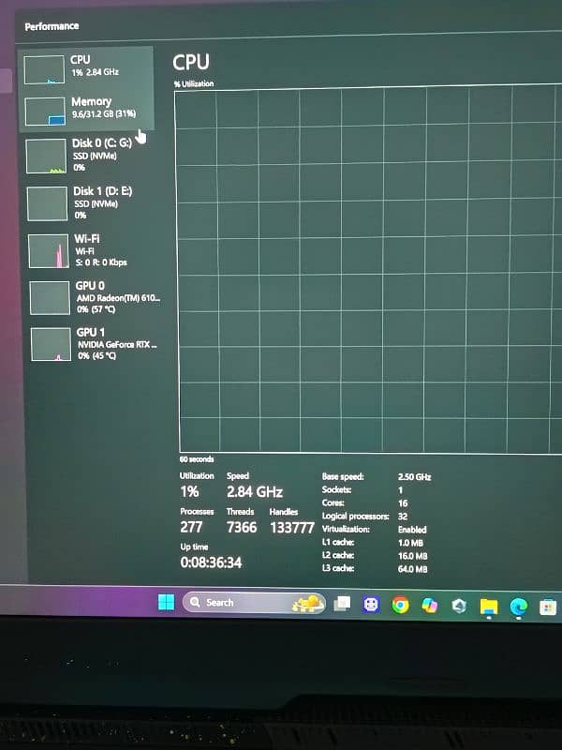Click the GPU 0 mini graph thumbnail
Screen dimensions: 562x750
click(50, 297)
